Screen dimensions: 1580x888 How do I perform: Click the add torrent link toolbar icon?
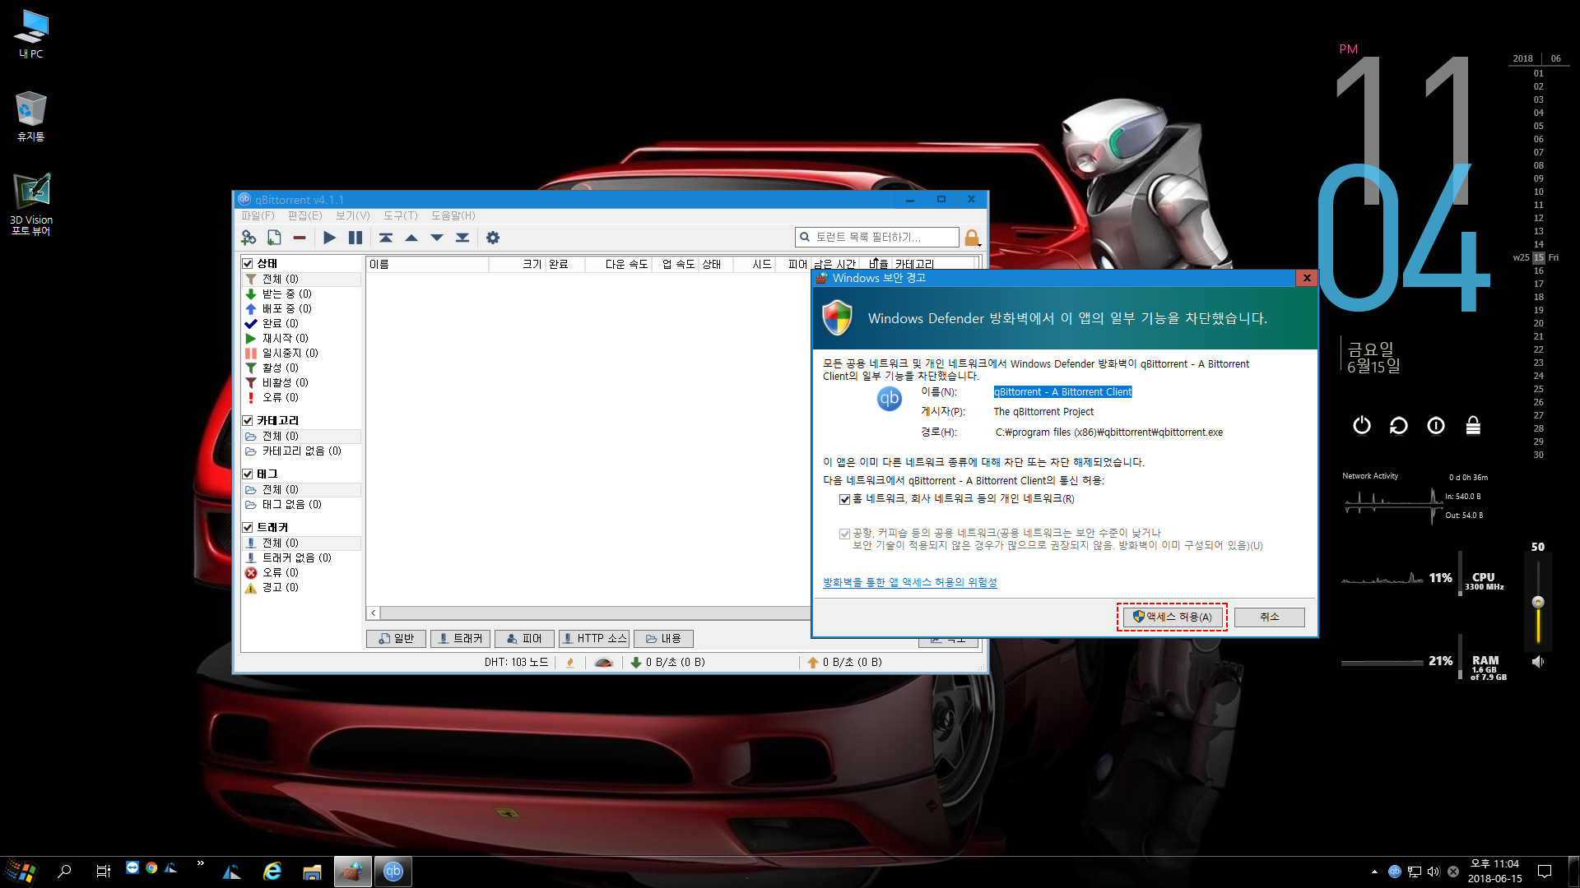[x=249, y=238]
